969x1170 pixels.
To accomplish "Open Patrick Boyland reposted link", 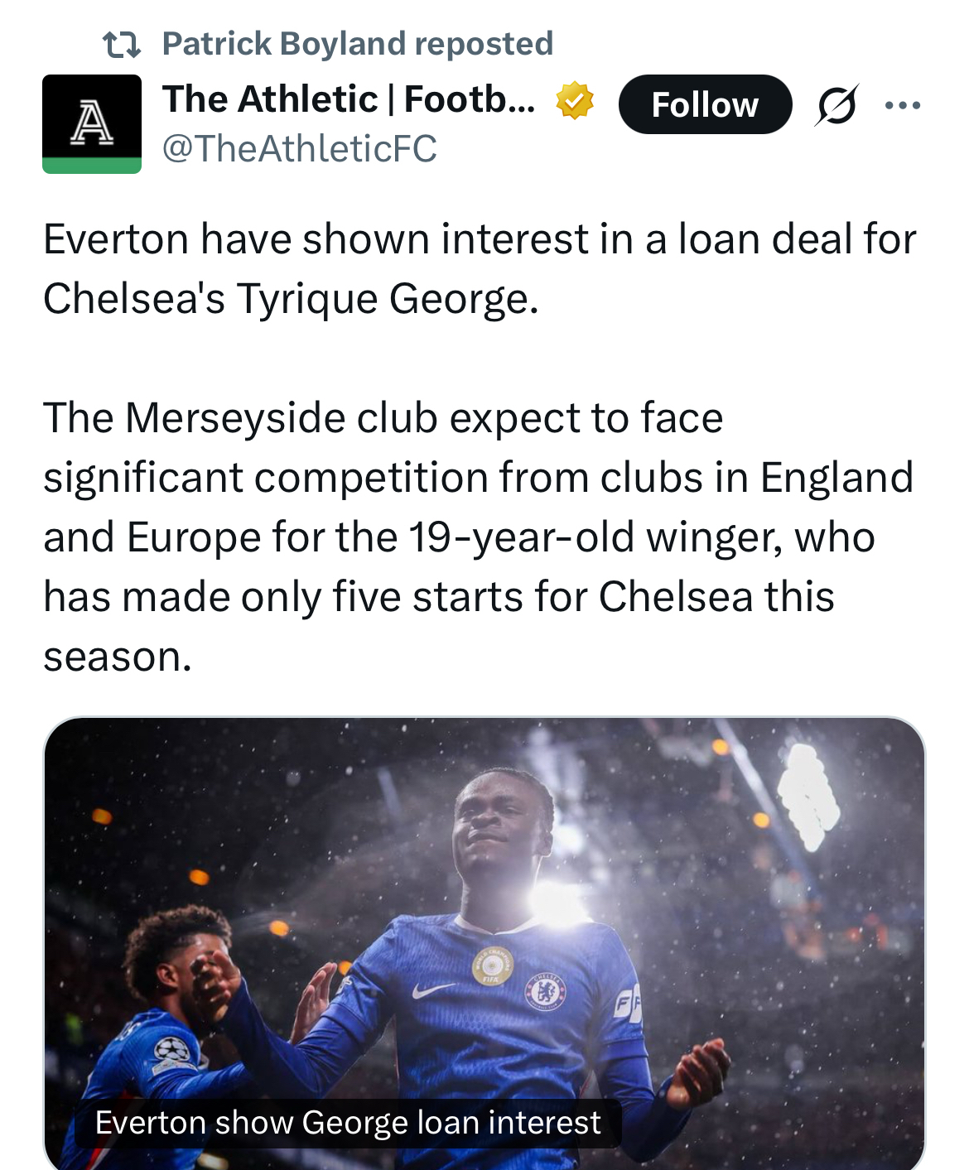I will tap(357, 44).
